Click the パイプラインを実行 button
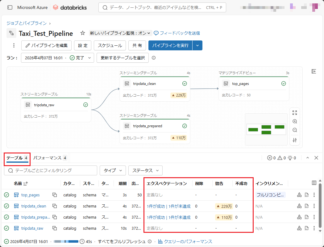The image size is (324, 247). 170,45
